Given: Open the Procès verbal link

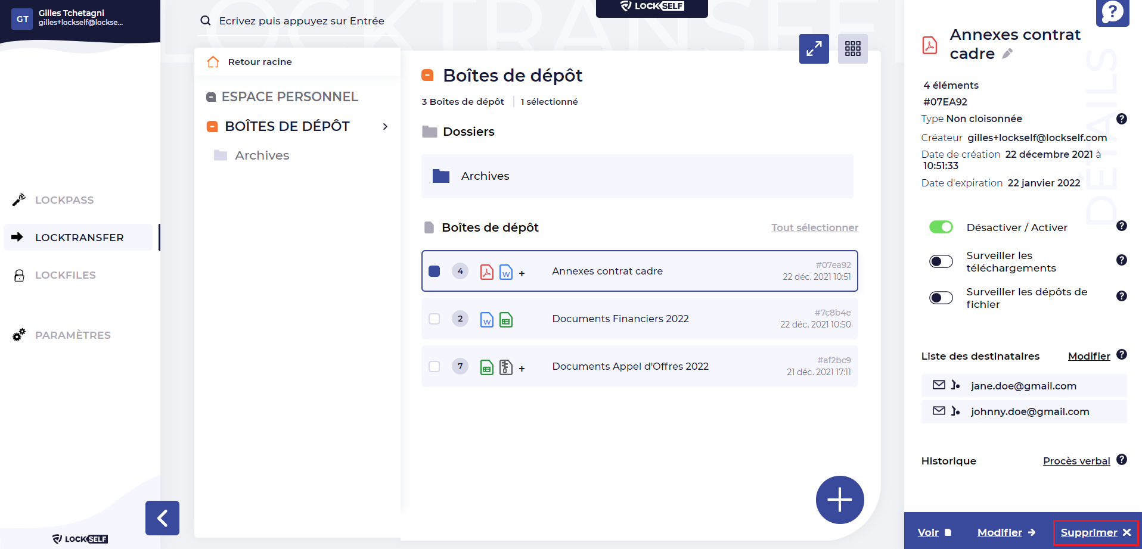Looking at the screenshot, I should 1076,461.
